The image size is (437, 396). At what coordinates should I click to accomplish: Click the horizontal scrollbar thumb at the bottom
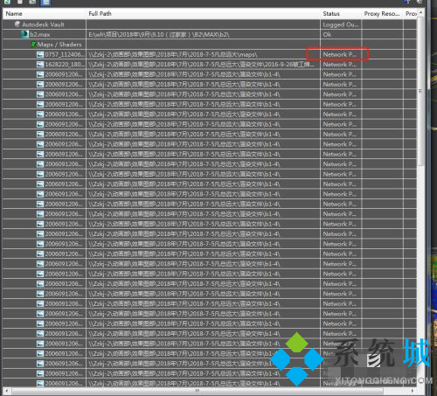tap(198, 391)
